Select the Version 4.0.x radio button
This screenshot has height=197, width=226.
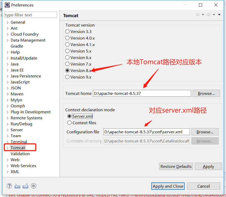pyautogui.click(x=67, y=38)
